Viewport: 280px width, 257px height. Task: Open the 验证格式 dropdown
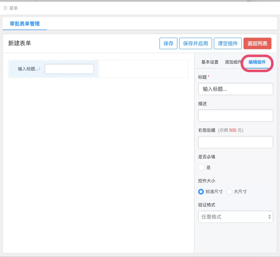235,217
